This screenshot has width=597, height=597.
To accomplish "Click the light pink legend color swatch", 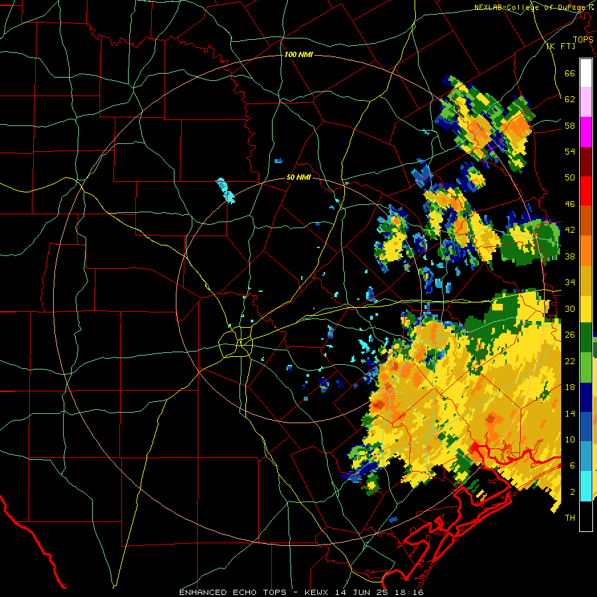I will pyautogui.click(x=586, y=101).
